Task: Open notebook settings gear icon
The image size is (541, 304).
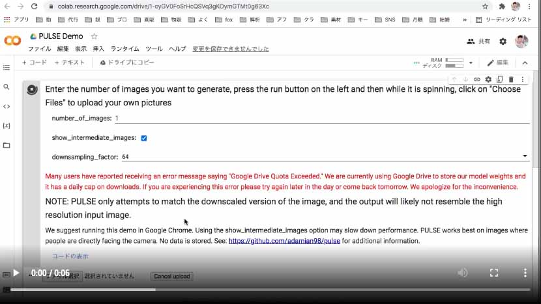Action: pos(503,42)
